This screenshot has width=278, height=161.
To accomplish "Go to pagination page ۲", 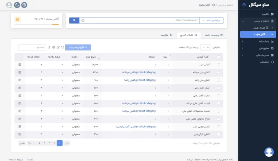I will coord(54,143).
